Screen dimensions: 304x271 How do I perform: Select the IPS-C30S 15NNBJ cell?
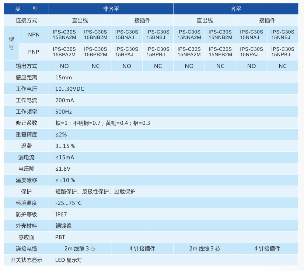(282, 35)
